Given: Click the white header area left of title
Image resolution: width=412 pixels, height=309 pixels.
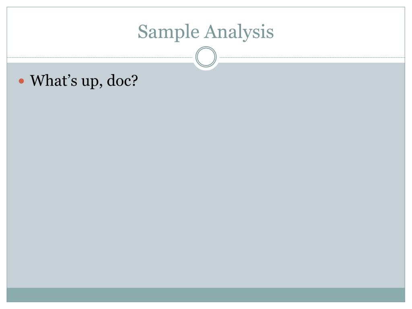Looking at the screenshot, I should click(x=71, y=31).
